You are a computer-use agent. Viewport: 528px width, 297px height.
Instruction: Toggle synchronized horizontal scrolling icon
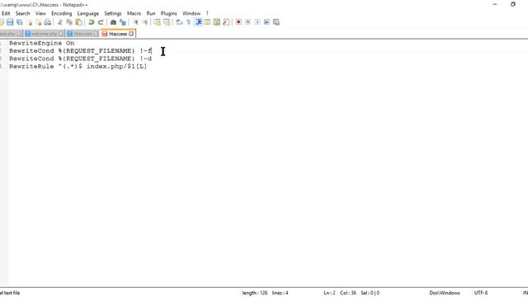[x=167, y=22]
